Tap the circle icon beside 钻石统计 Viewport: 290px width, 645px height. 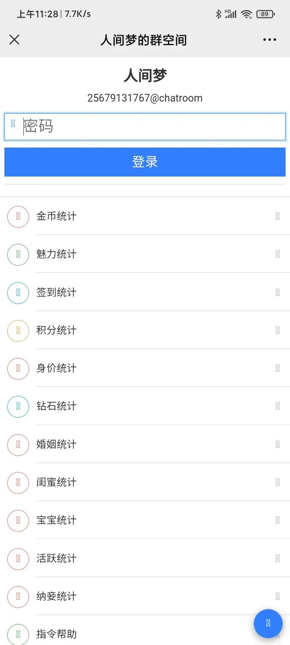[18, 407]
